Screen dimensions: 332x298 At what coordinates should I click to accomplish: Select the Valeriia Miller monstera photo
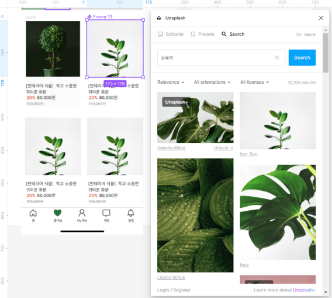195,118
